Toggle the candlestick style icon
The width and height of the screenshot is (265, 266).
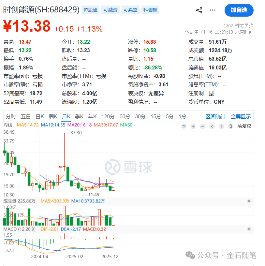[x=231, y=126]
